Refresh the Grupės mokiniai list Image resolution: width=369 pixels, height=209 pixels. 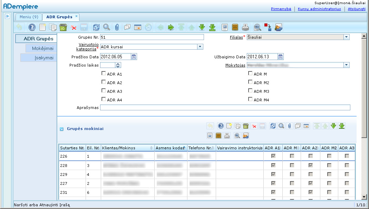pos(273,126)
